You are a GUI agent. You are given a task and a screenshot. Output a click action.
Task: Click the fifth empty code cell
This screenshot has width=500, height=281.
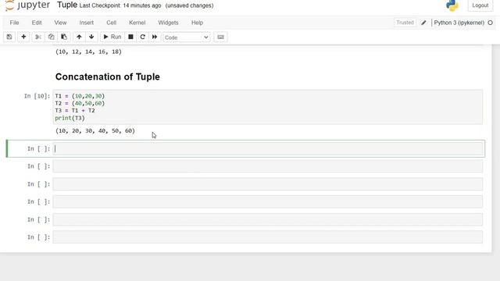267,219
